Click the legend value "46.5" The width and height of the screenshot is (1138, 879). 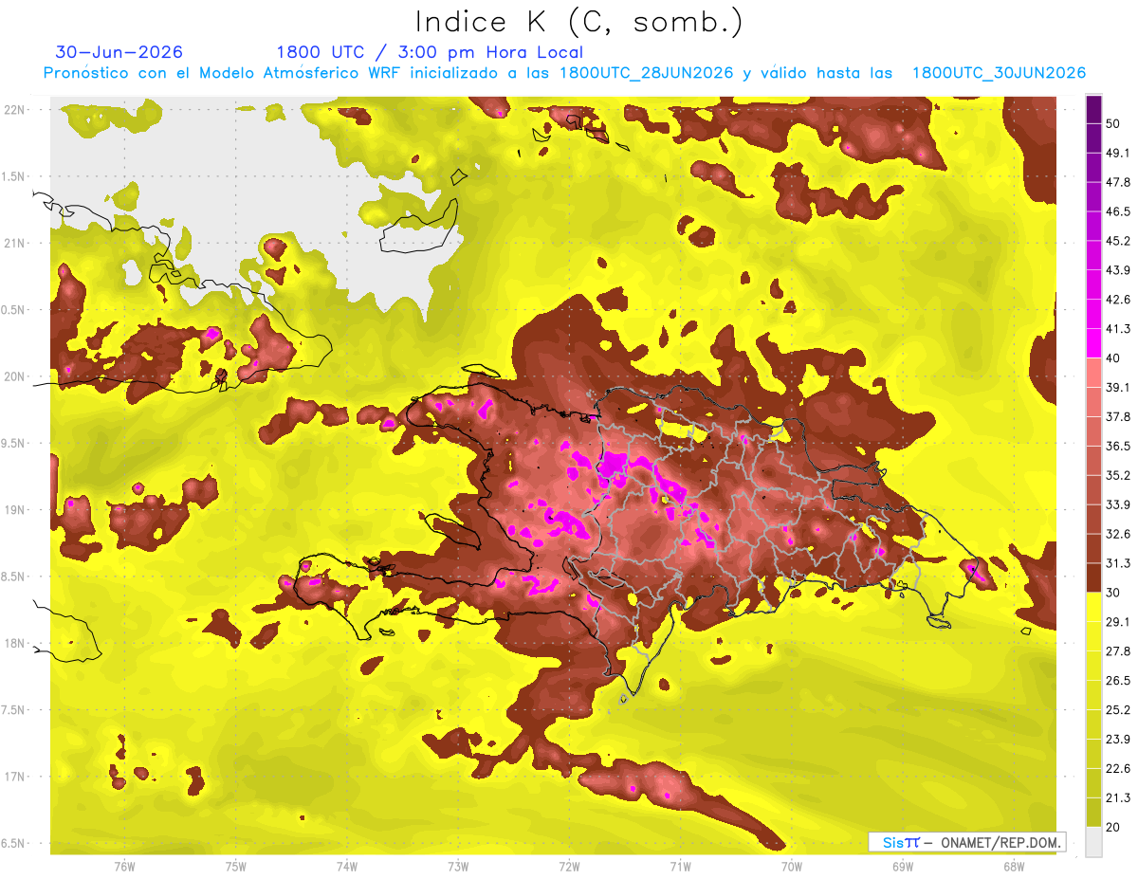point(1118,211)
